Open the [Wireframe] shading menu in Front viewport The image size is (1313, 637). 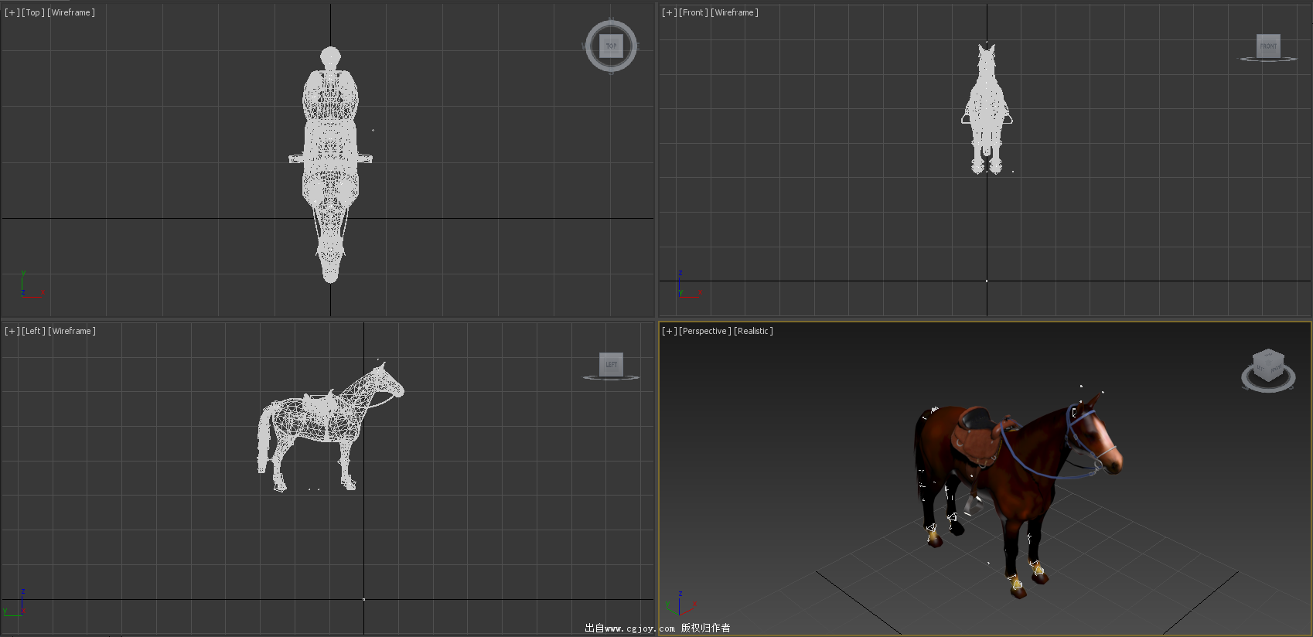(735, 12)
